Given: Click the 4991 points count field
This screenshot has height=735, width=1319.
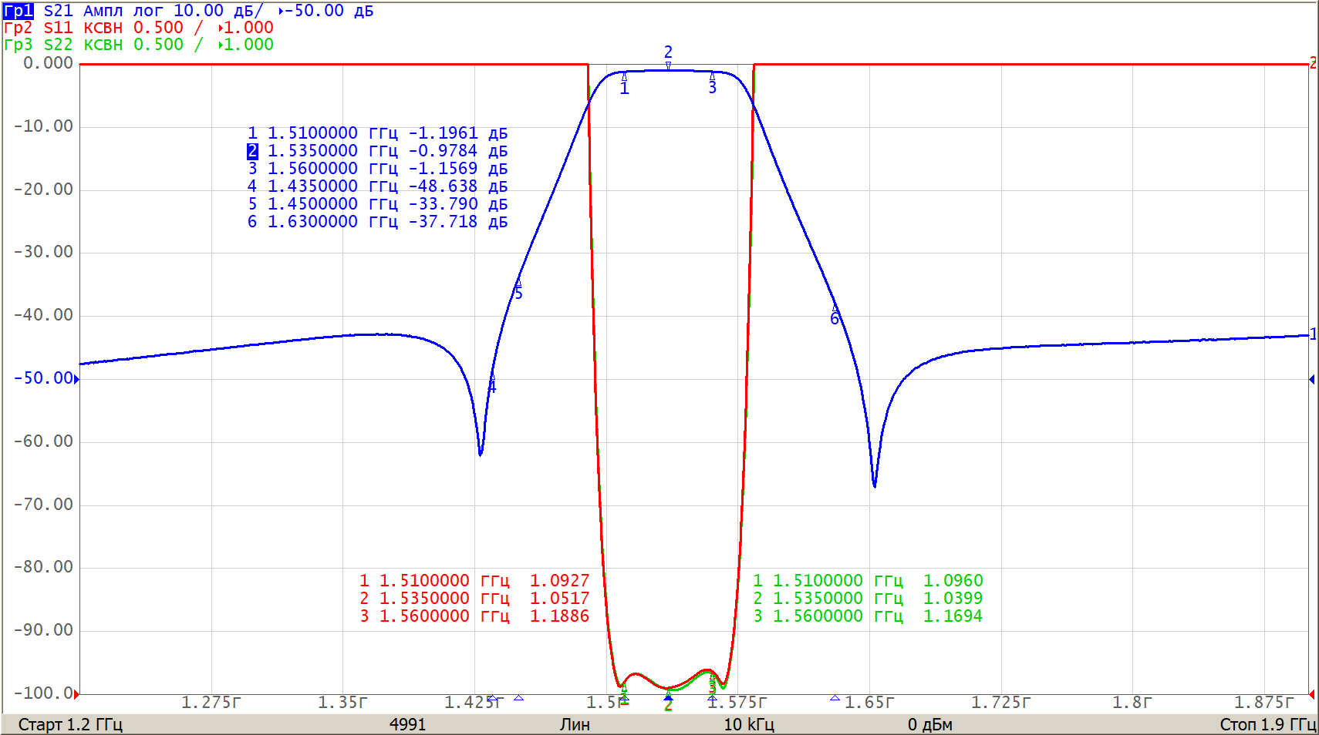Looking at the screenshot, I should pos(407,724).
